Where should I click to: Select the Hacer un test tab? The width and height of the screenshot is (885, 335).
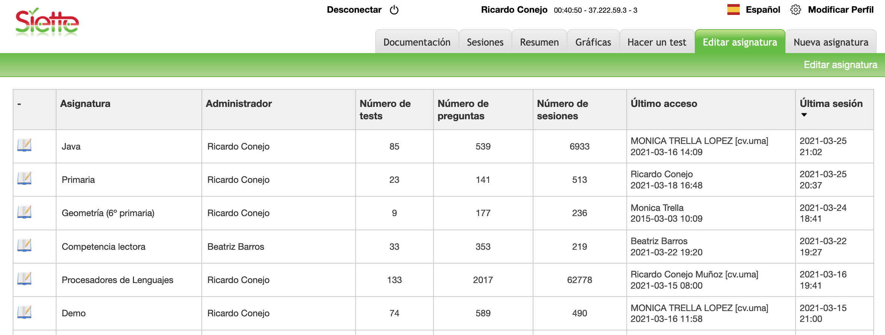point(657,42)
